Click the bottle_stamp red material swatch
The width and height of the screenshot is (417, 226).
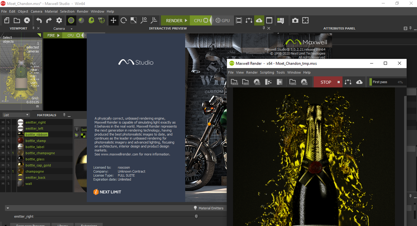[x=20, y=141]
